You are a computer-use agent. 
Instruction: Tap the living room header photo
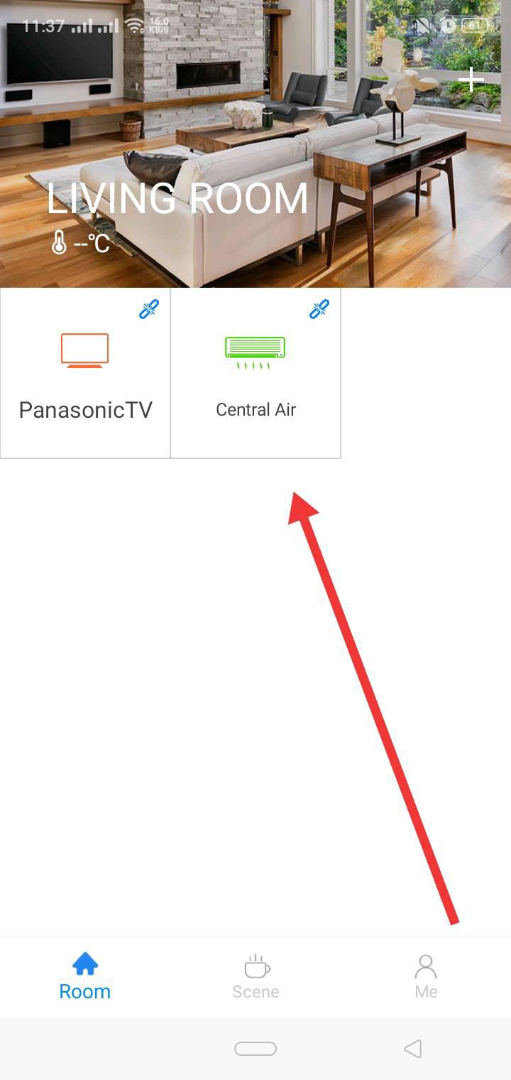(255, 144)
